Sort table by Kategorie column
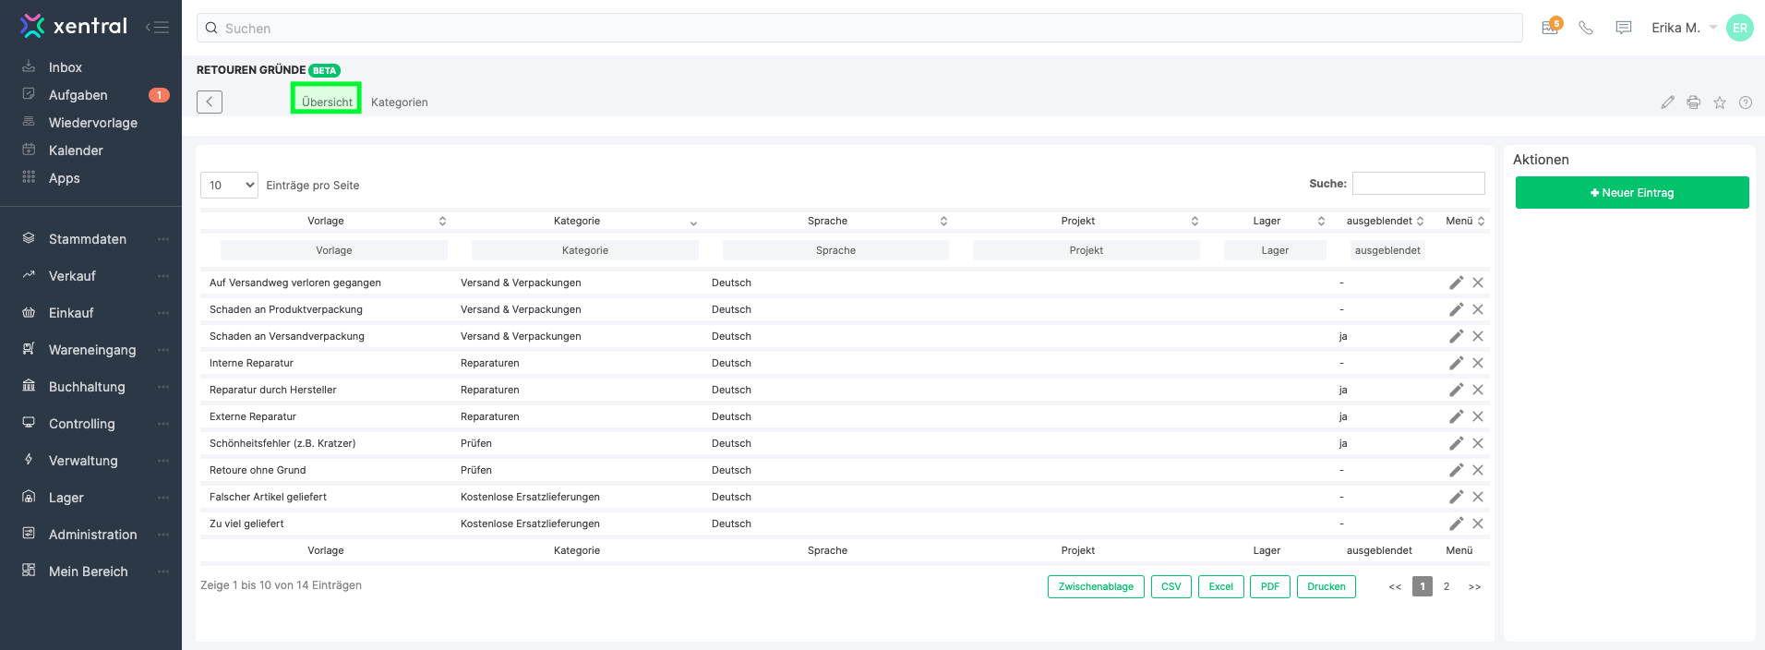The image size is (1765, 650). coord(577,221)
